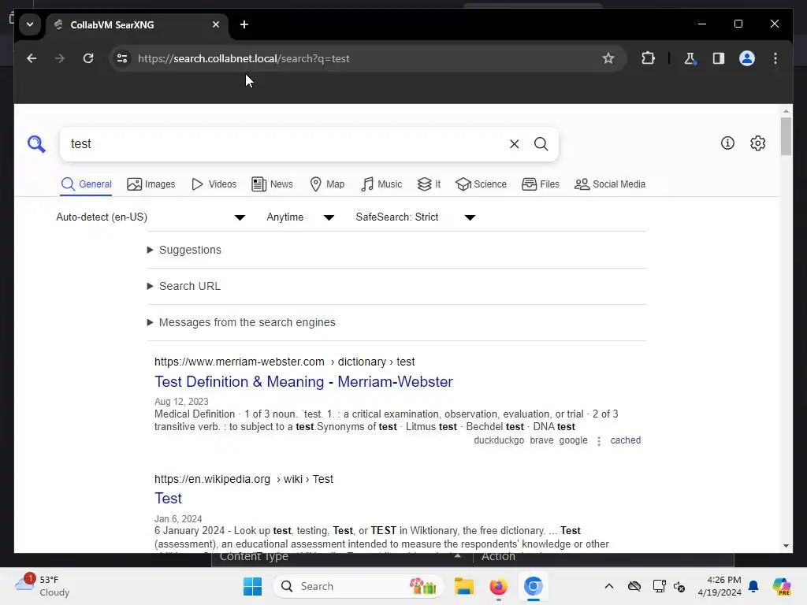
Task: Expand Messages from the search engines
Action: coord(241,322)
